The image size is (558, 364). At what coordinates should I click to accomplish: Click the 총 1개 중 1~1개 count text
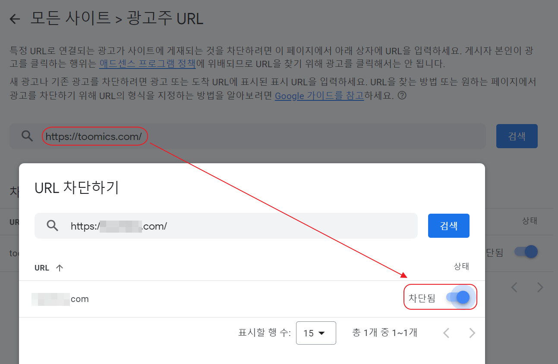click(x=385, y=333)
